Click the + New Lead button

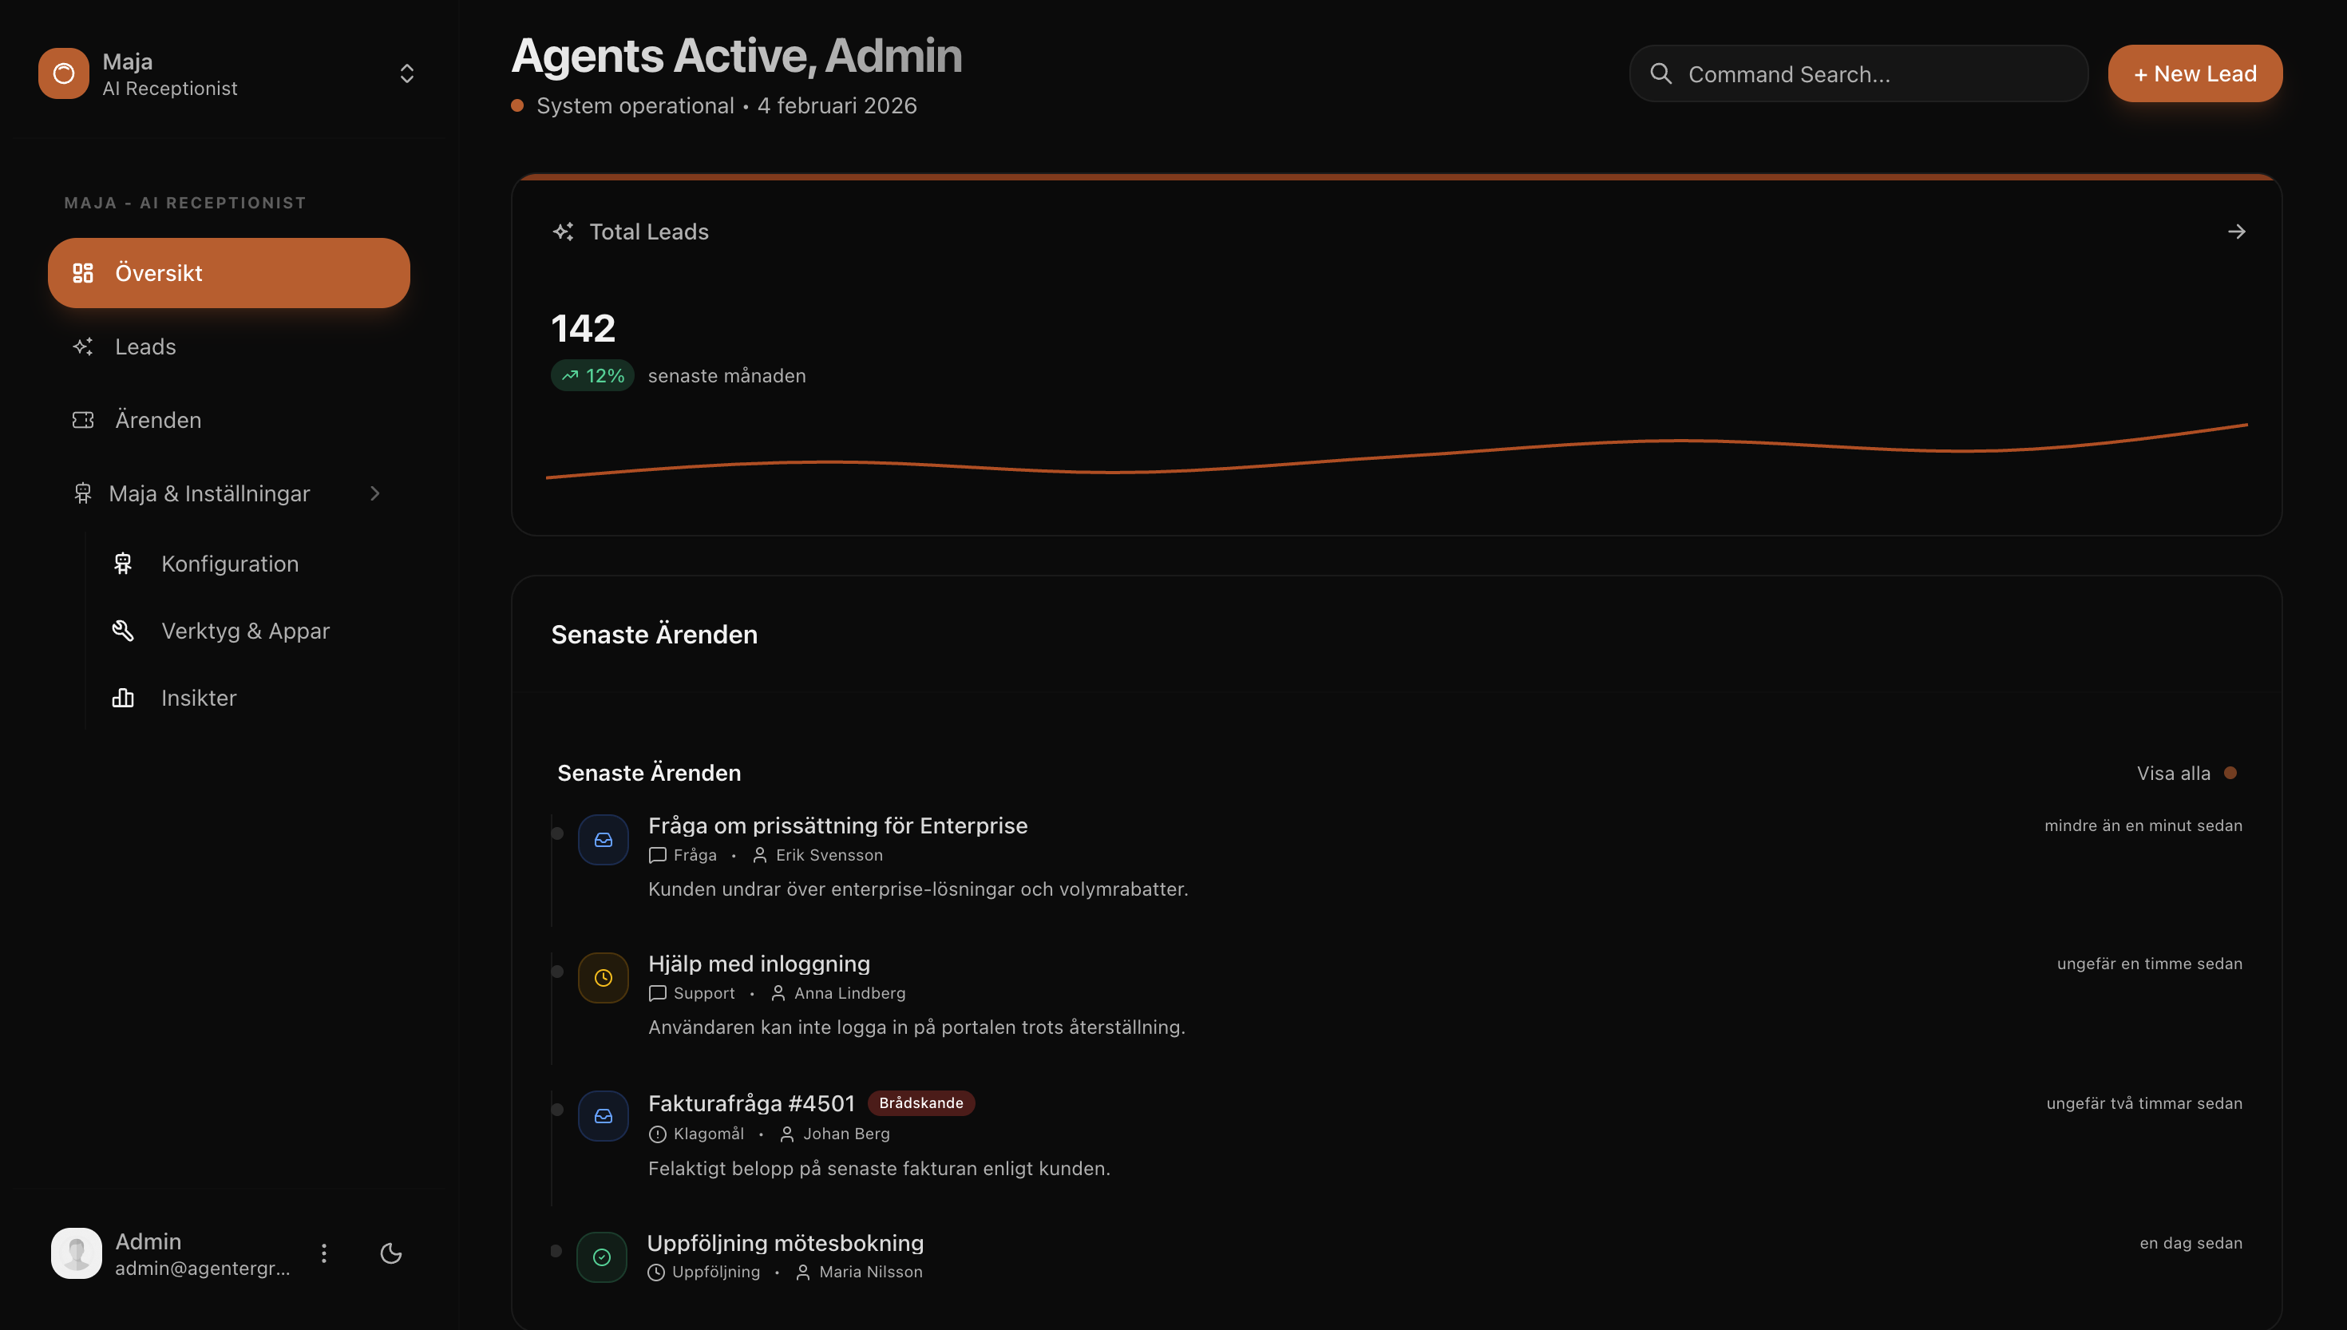click(2195, 73)
